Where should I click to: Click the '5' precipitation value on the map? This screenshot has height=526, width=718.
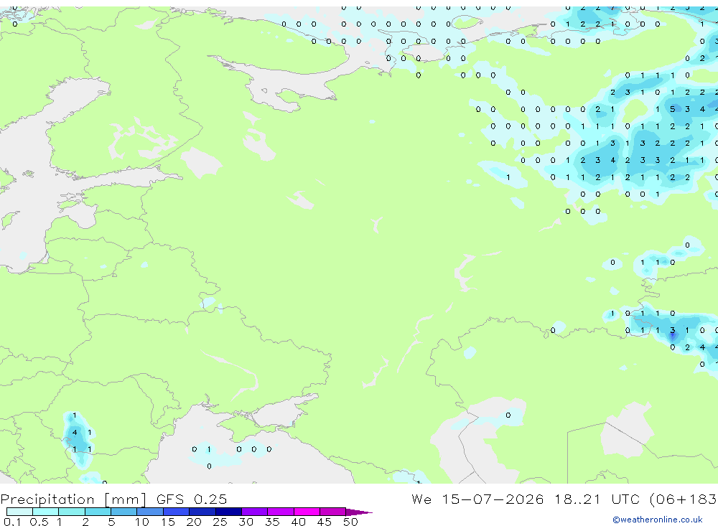672,109
